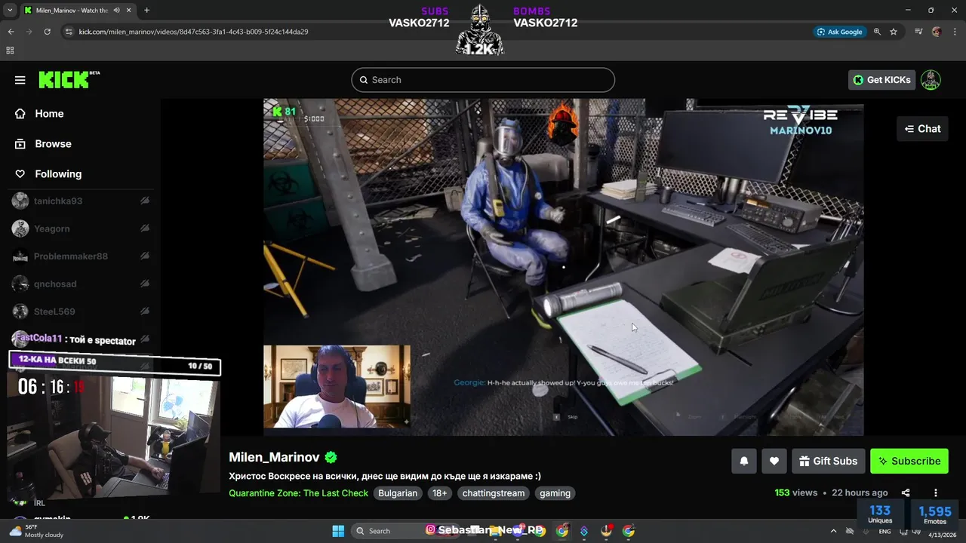Open Chrome profile avatar

937,32
